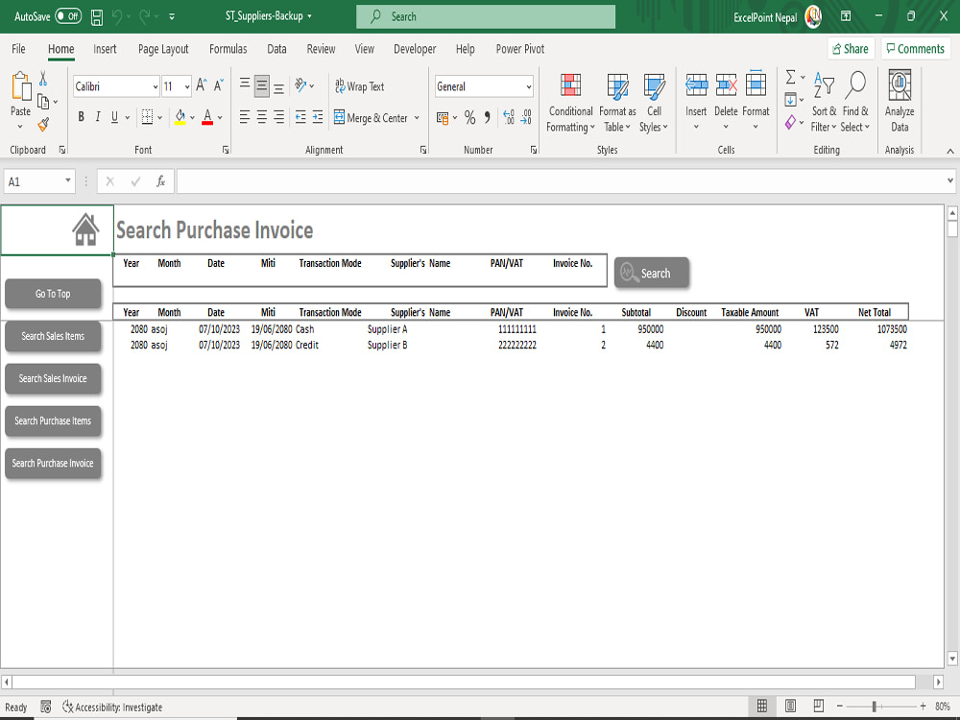This screenshot has height=720, width=960.
Task: Click the Copy icon in Clipboard group
Action: tap(43, 102)
